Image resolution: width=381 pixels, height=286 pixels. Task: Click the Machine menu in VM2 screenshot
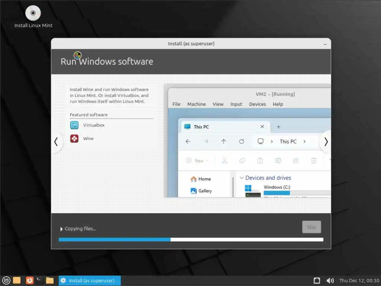point(196,104)
